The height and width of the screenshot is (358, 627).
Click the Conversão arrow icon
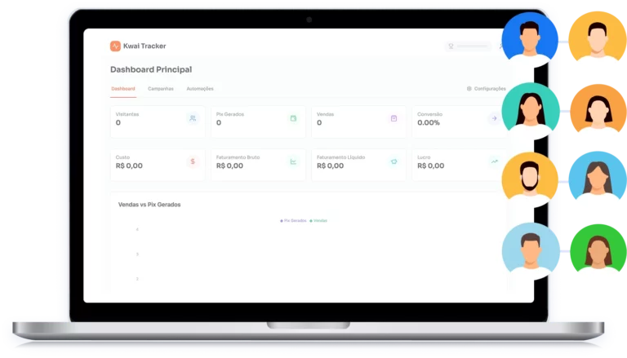pos(494,118)
